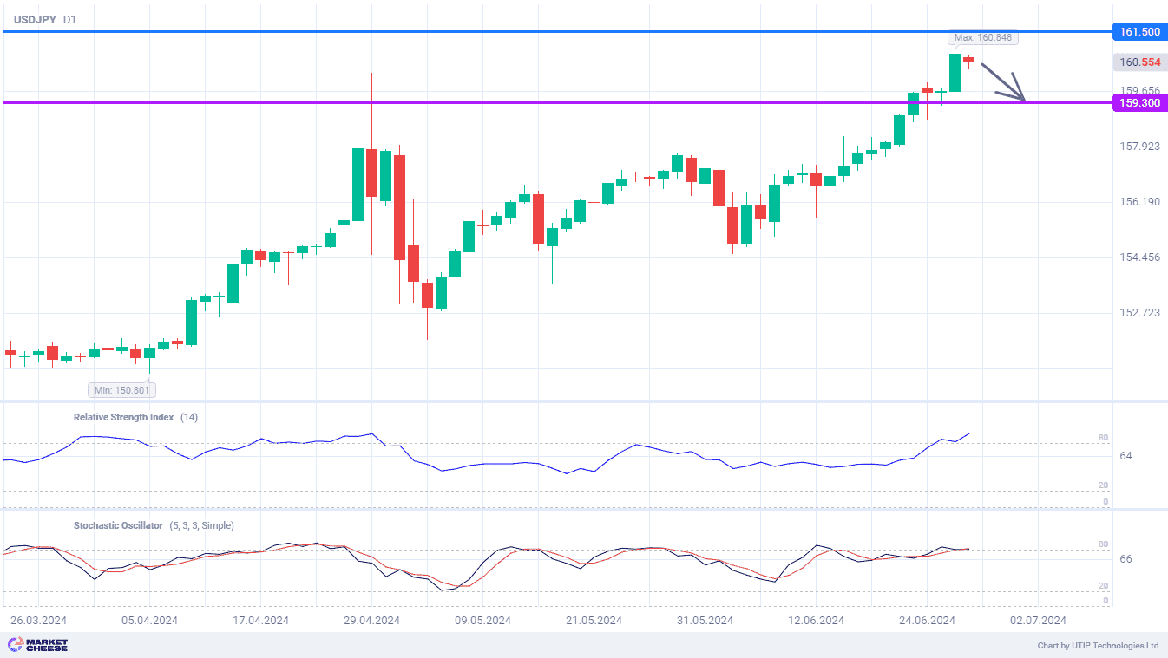
Task: Click the 05.04.2024 date label
Action: point(149,621)
